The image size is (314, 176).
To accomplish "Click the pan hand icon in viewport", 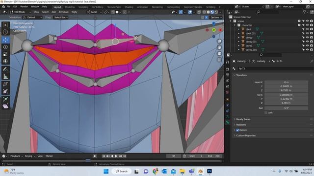I will click(219, 47).
